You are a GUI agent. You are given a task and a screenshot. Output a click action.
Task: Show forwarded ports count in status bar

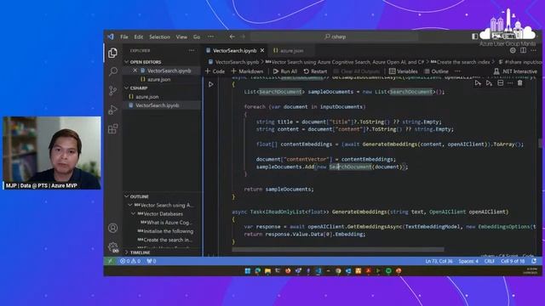coord(152,261)
